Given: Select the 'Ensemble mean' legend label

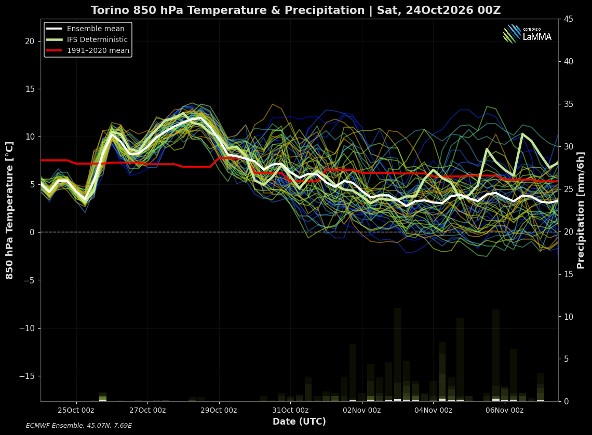Looking at the screenshot, I should click(96, 29).
